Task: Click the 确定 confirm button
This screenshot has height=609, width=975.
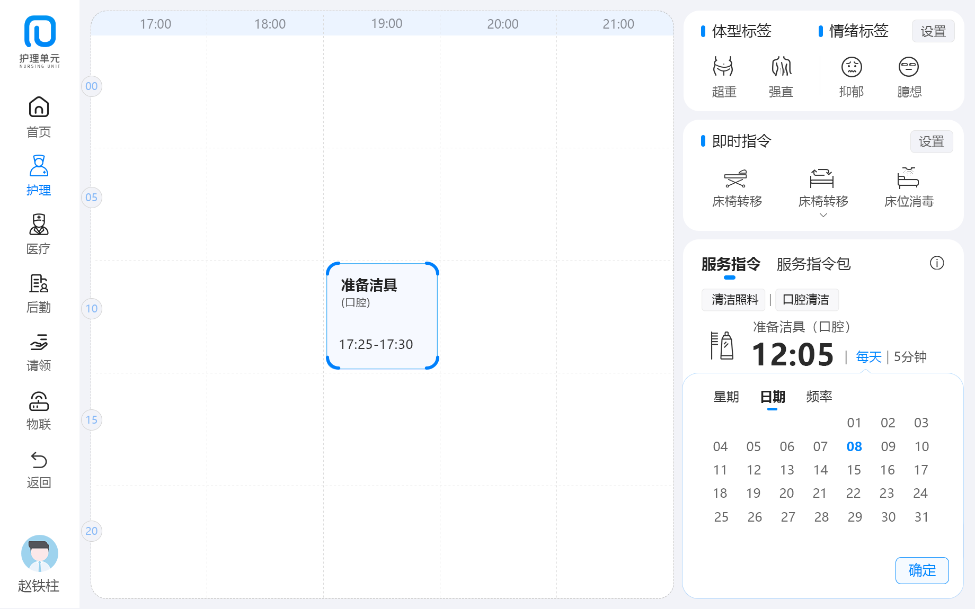Action: pyautogui.click(x=921, y=570)
